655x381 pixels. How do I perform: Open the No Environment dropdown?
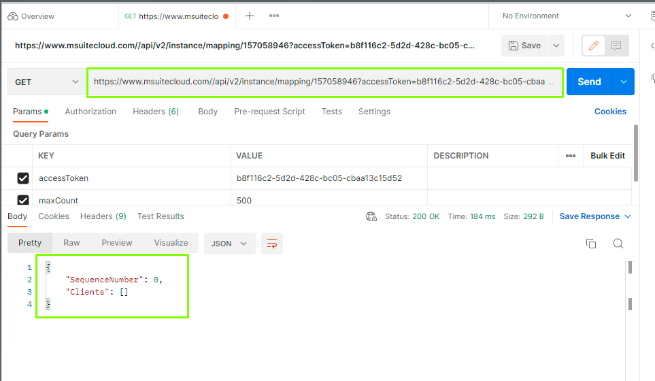[x=566, y=16]
